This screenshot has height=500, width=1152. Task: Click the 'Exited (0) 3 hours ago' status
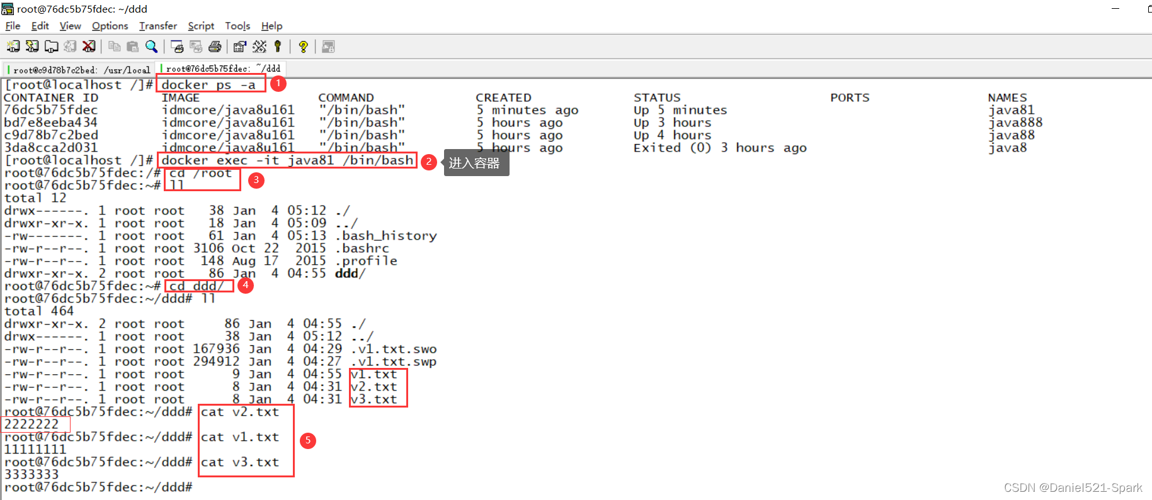point(720,148)
